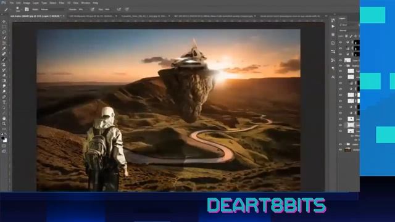Select the Healing Brush tool

[4, 54]
